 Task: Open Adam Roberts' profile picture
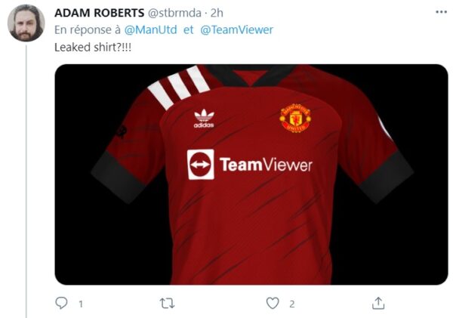pos(26,23)
